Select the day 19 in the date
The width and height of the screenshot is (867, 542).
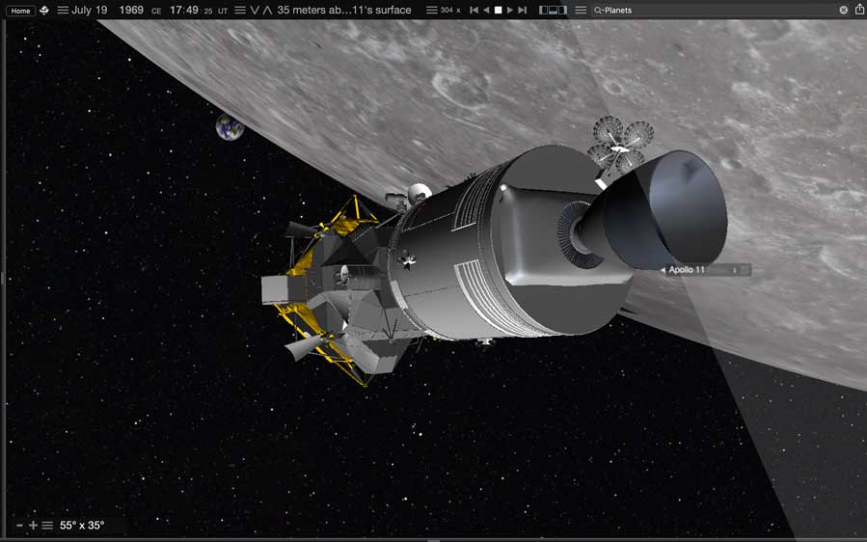pos(101,10)
